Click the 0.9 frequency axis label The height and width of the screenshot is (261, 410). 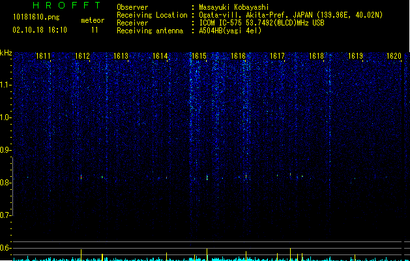point(5,150)
